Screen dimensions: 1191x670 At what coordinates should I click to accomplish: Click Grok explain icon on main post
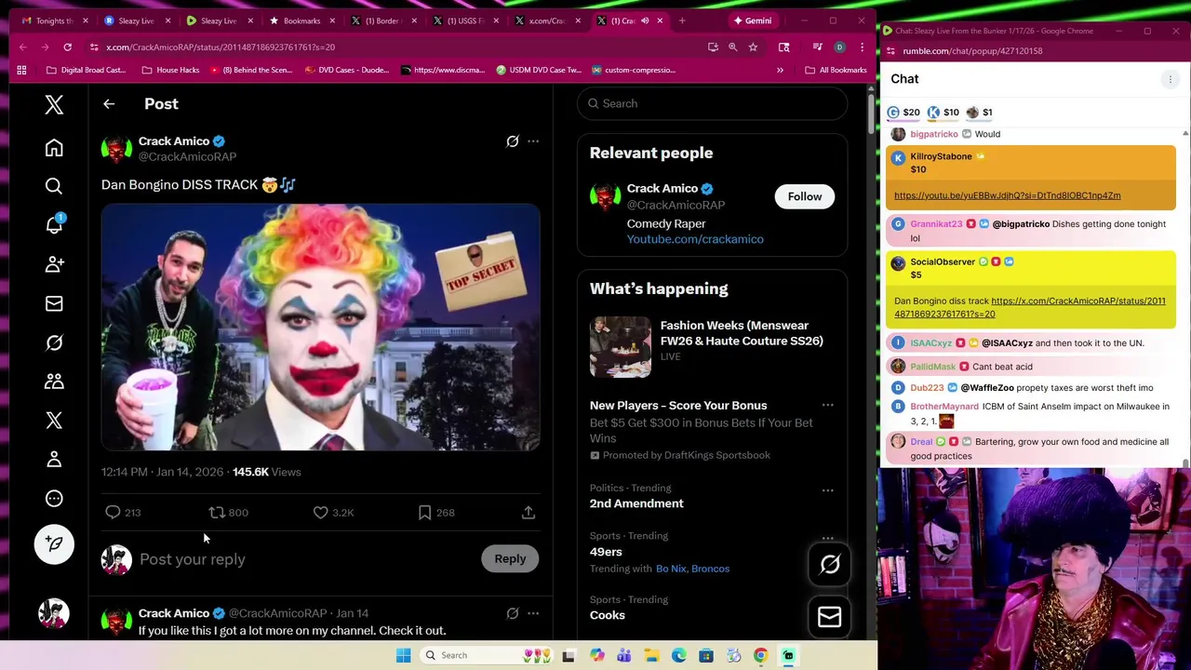[512, 141]
